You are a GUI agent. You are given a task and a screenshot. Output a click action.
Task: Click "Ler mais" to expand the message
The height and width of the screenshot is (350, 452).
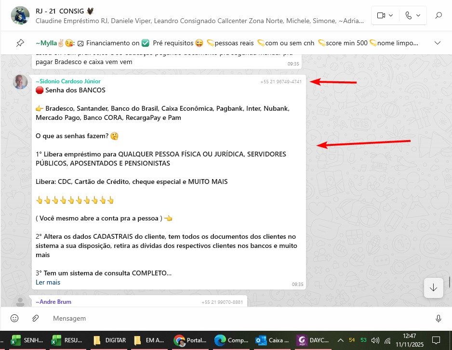[x=48, y=282]
